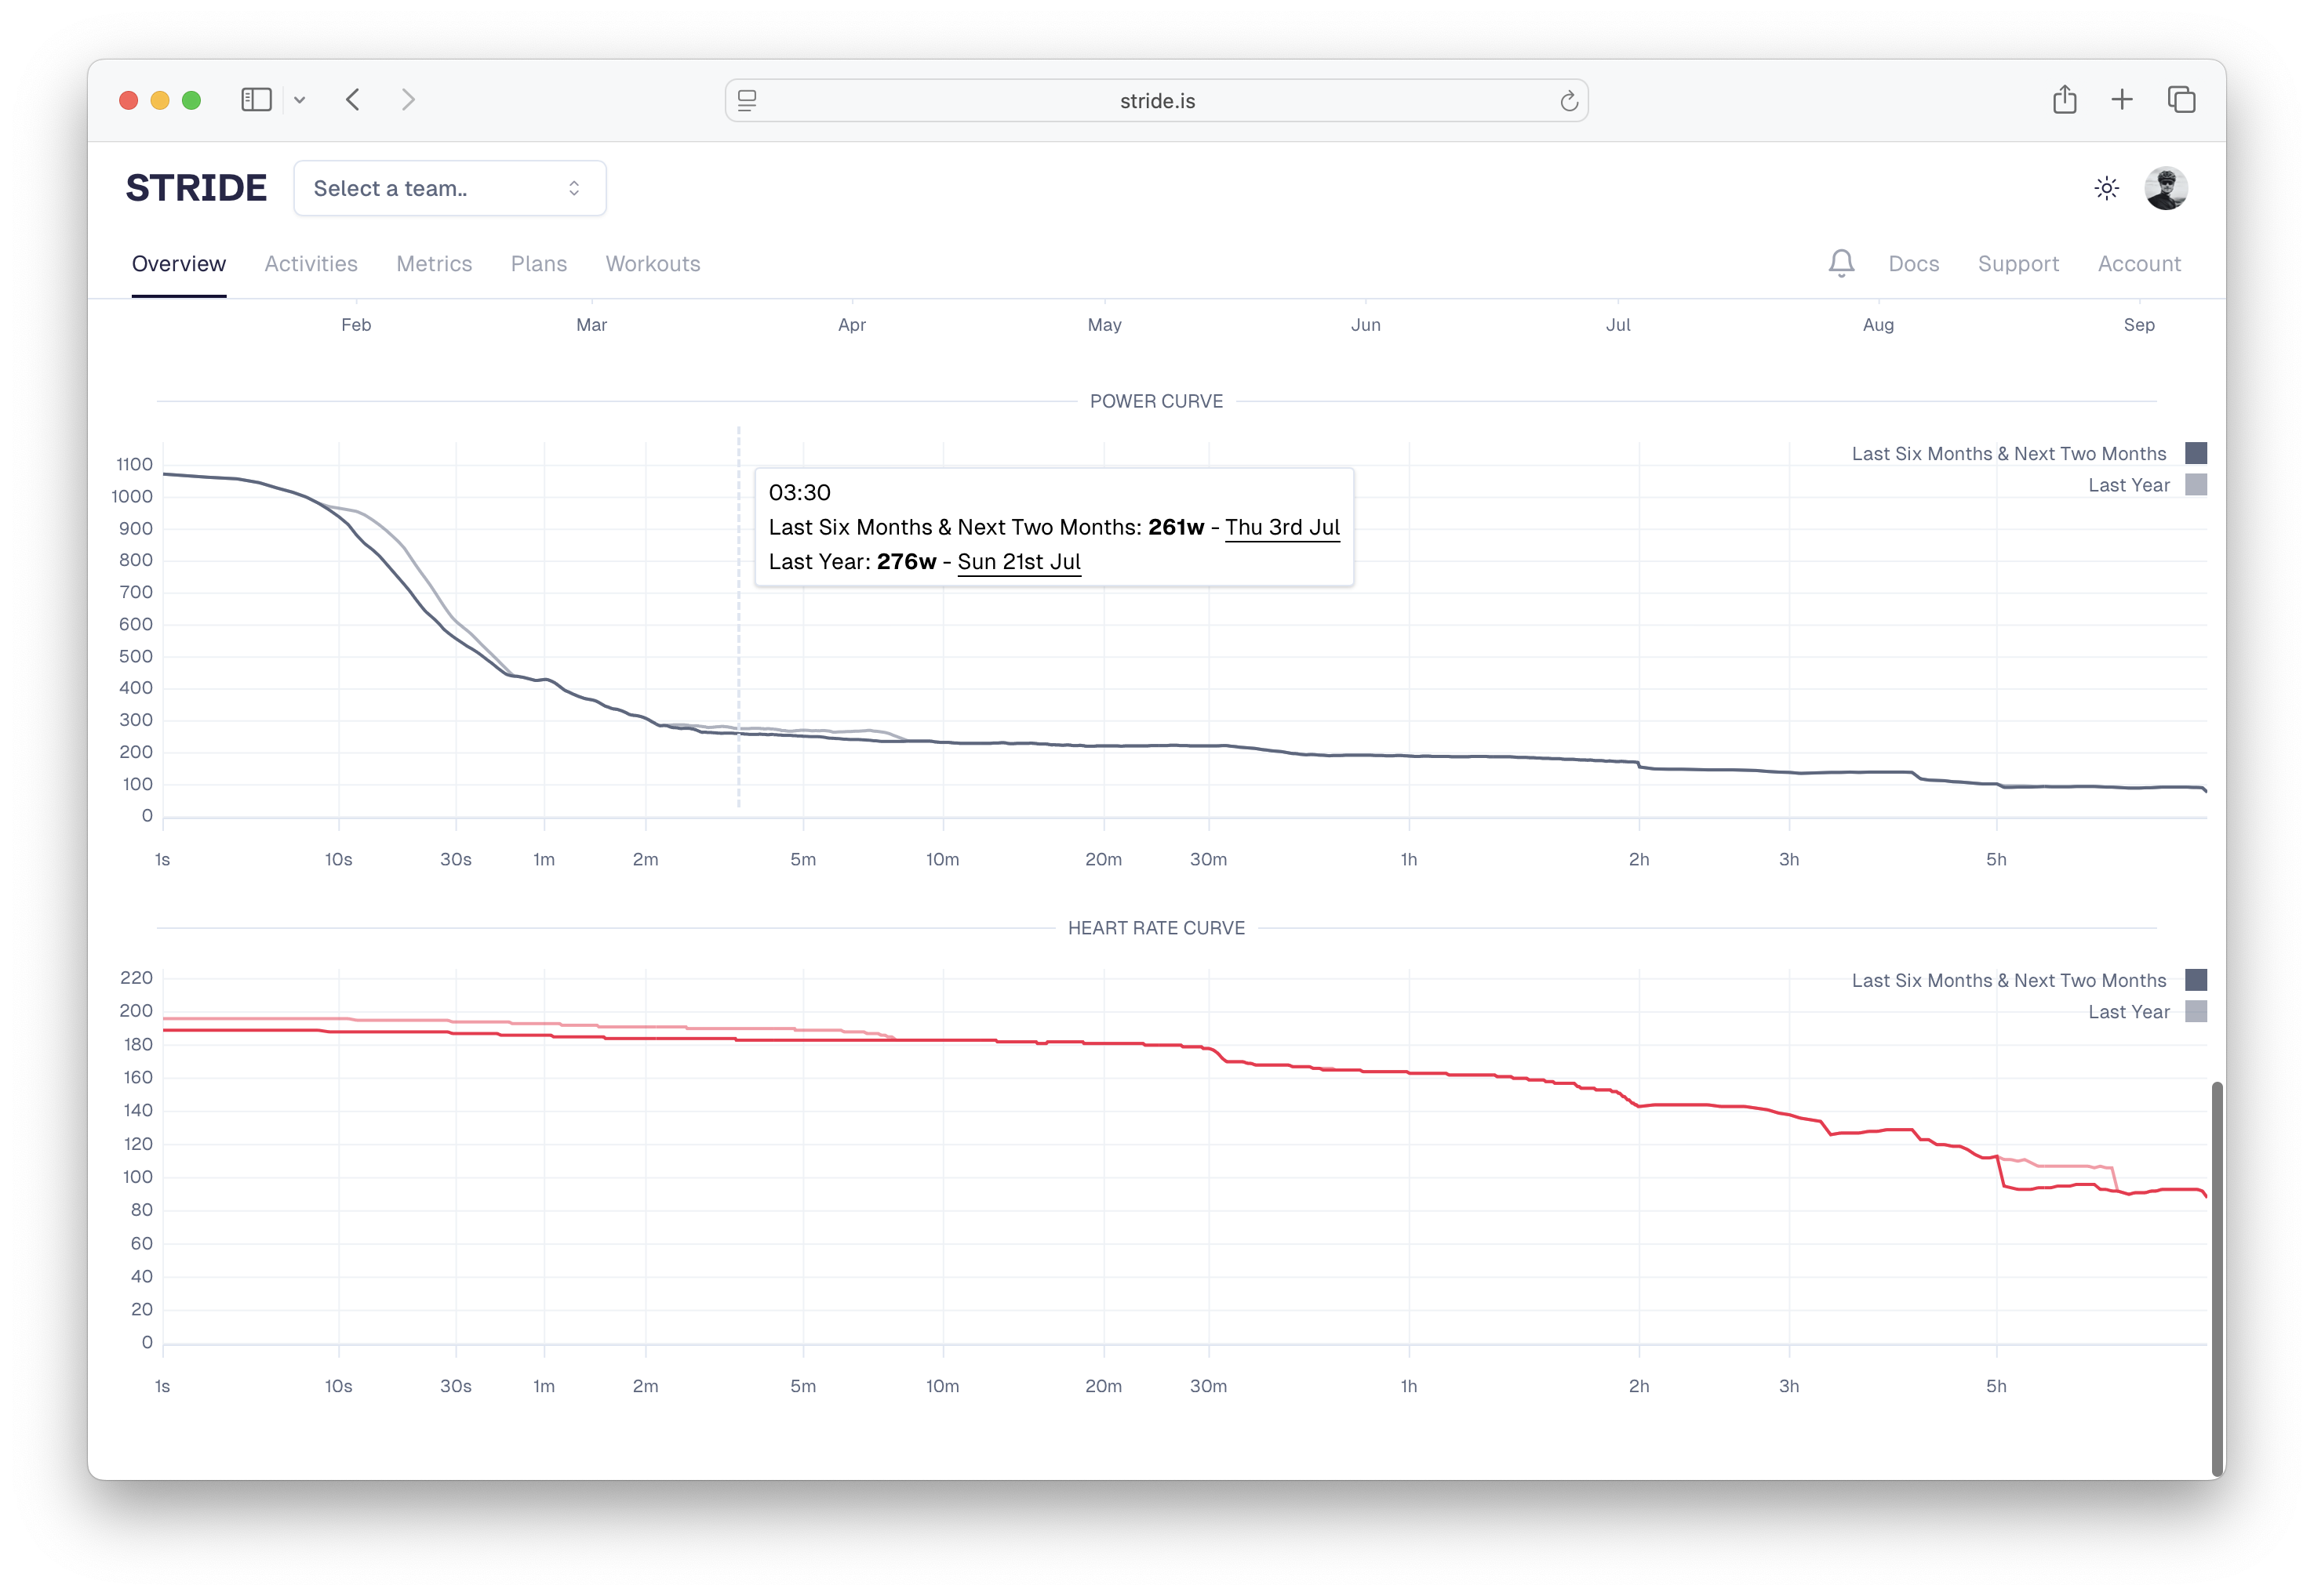Viewport: 2314px width, 1596px height.
Task: Click the address bar showing stride.is
Action: point(1158,100)
